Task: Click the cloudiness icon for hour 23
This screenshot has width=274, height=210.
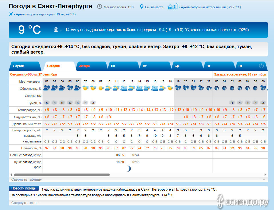Action: (209, 88)
